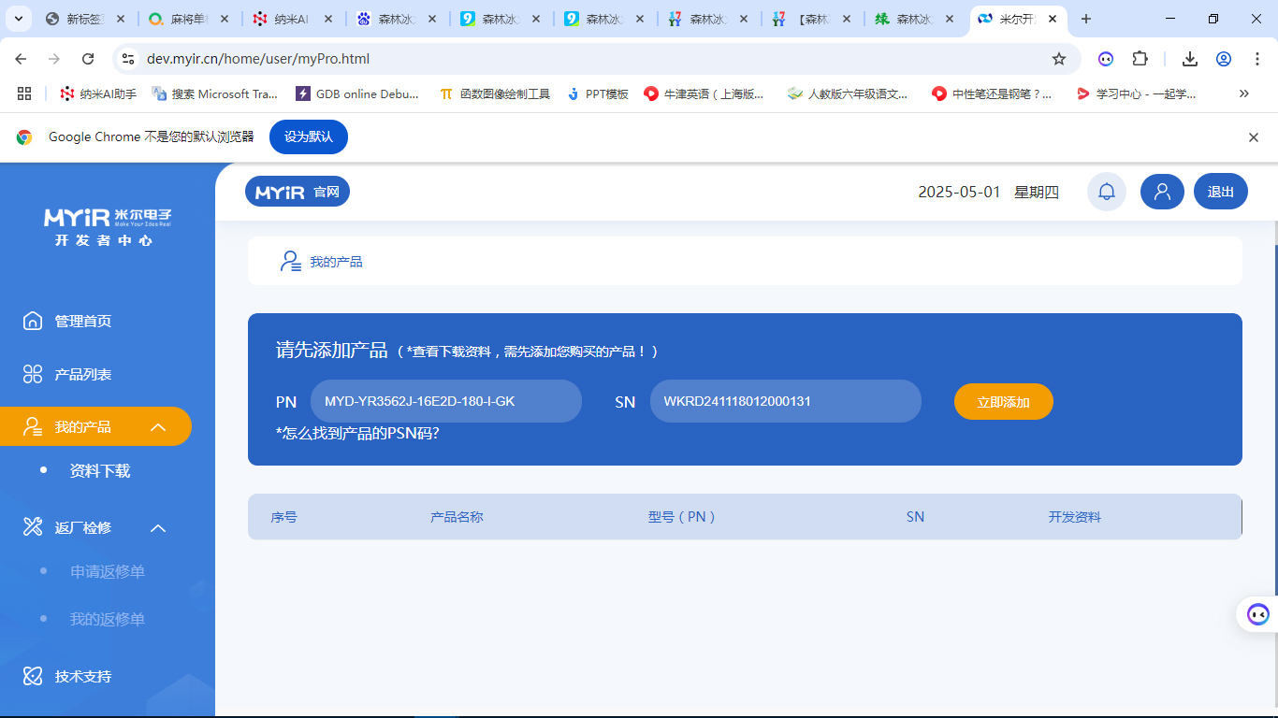
Task: Click the breadcrumb 我的产品 person icon
Action: click(x=290, y=261)
